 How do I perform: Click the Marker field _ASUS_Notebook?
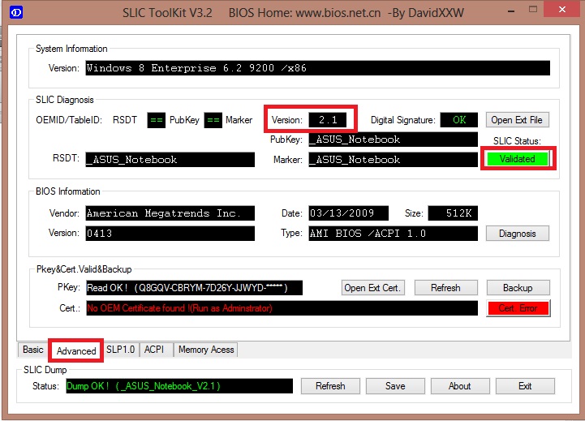393,160
